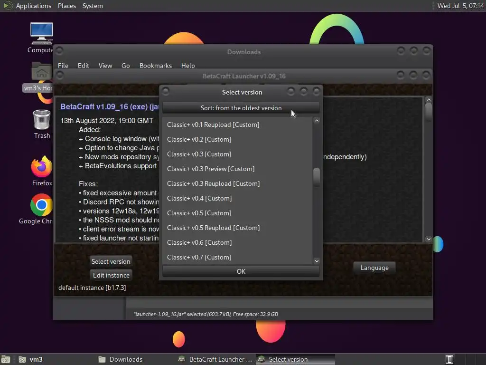Click the Select version dialog title bar
The image size is (486, 365).
[242, 92]
